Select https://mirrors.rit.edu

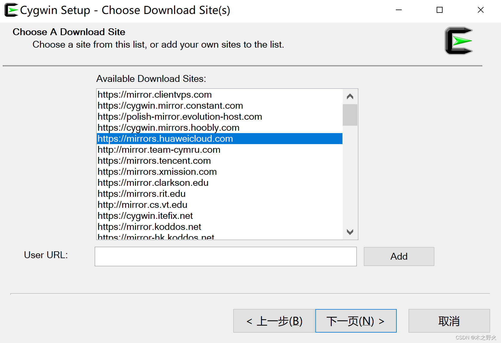(220, 194)
